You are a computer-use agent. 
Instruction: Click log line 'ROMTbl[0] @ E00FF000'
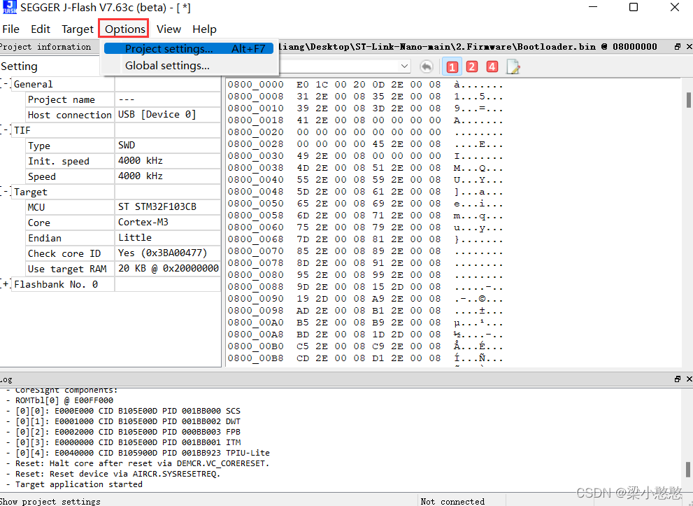64,400
